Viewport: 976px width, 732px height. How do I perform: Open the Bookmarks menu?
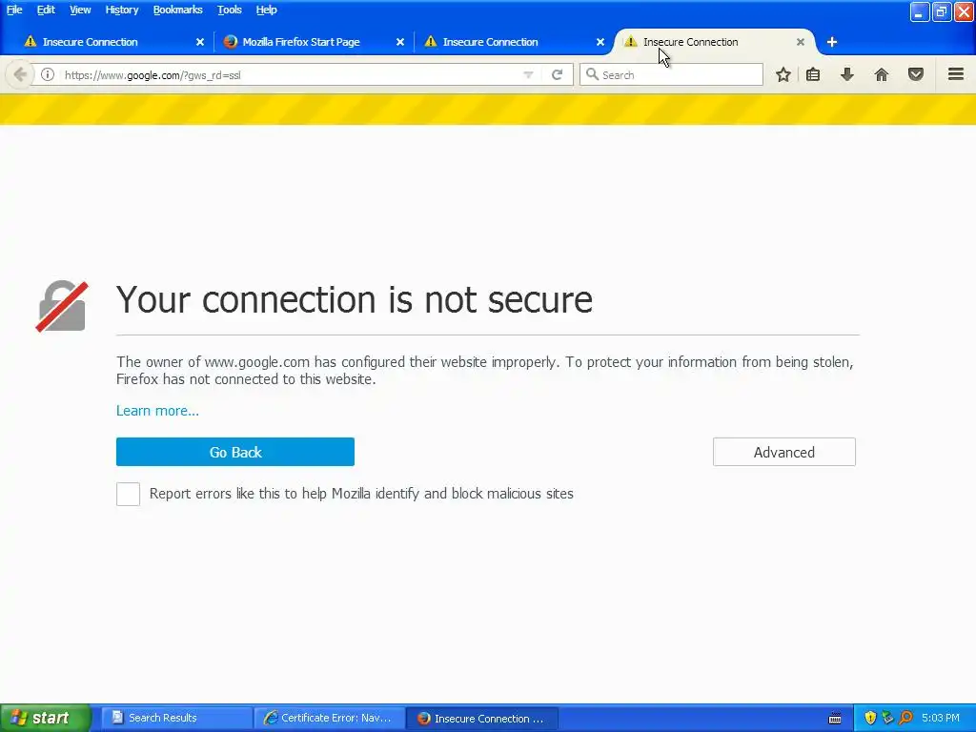pos(177,10)
